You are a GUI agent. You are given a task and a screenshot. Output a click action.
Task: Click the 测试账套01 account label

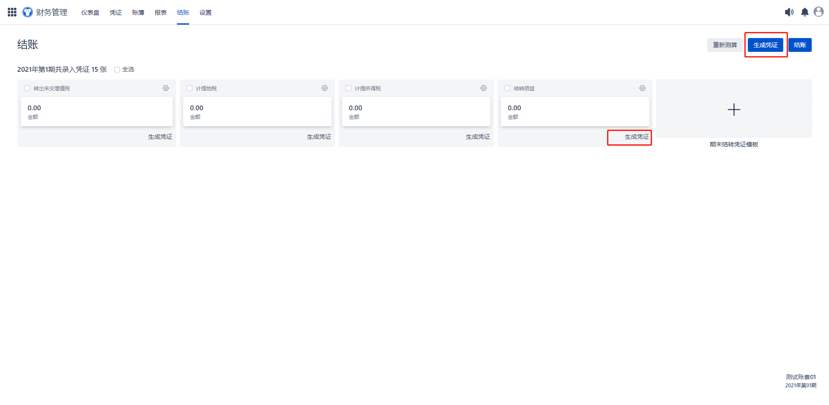[x=801, y=377]
